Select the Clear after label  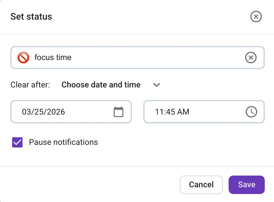30,85
